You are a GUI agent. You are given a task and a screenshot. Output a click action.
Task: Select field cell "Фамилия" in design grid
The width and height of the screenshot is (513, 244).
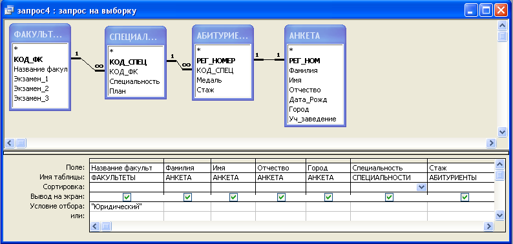(187, 168)
